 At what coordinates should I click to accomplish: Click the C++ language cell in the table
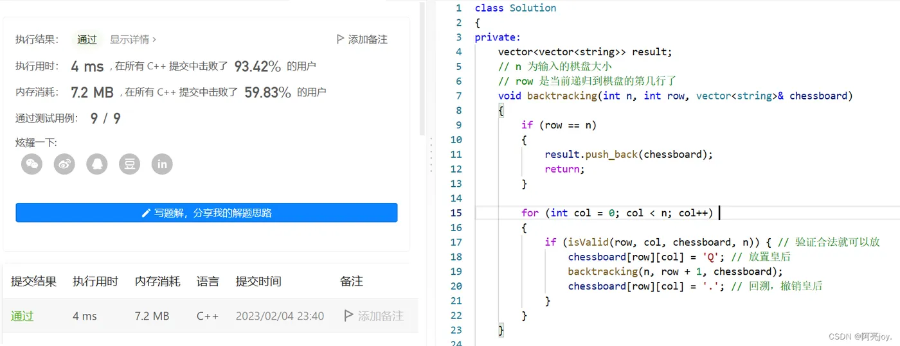click(x=208, y=316)
